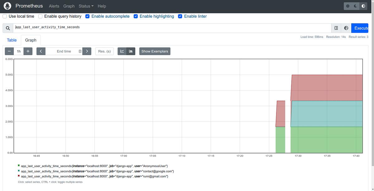Viewport: 374px width, 191px height.
Task: Click the settings gear icon top right
Action: [348, 6]
